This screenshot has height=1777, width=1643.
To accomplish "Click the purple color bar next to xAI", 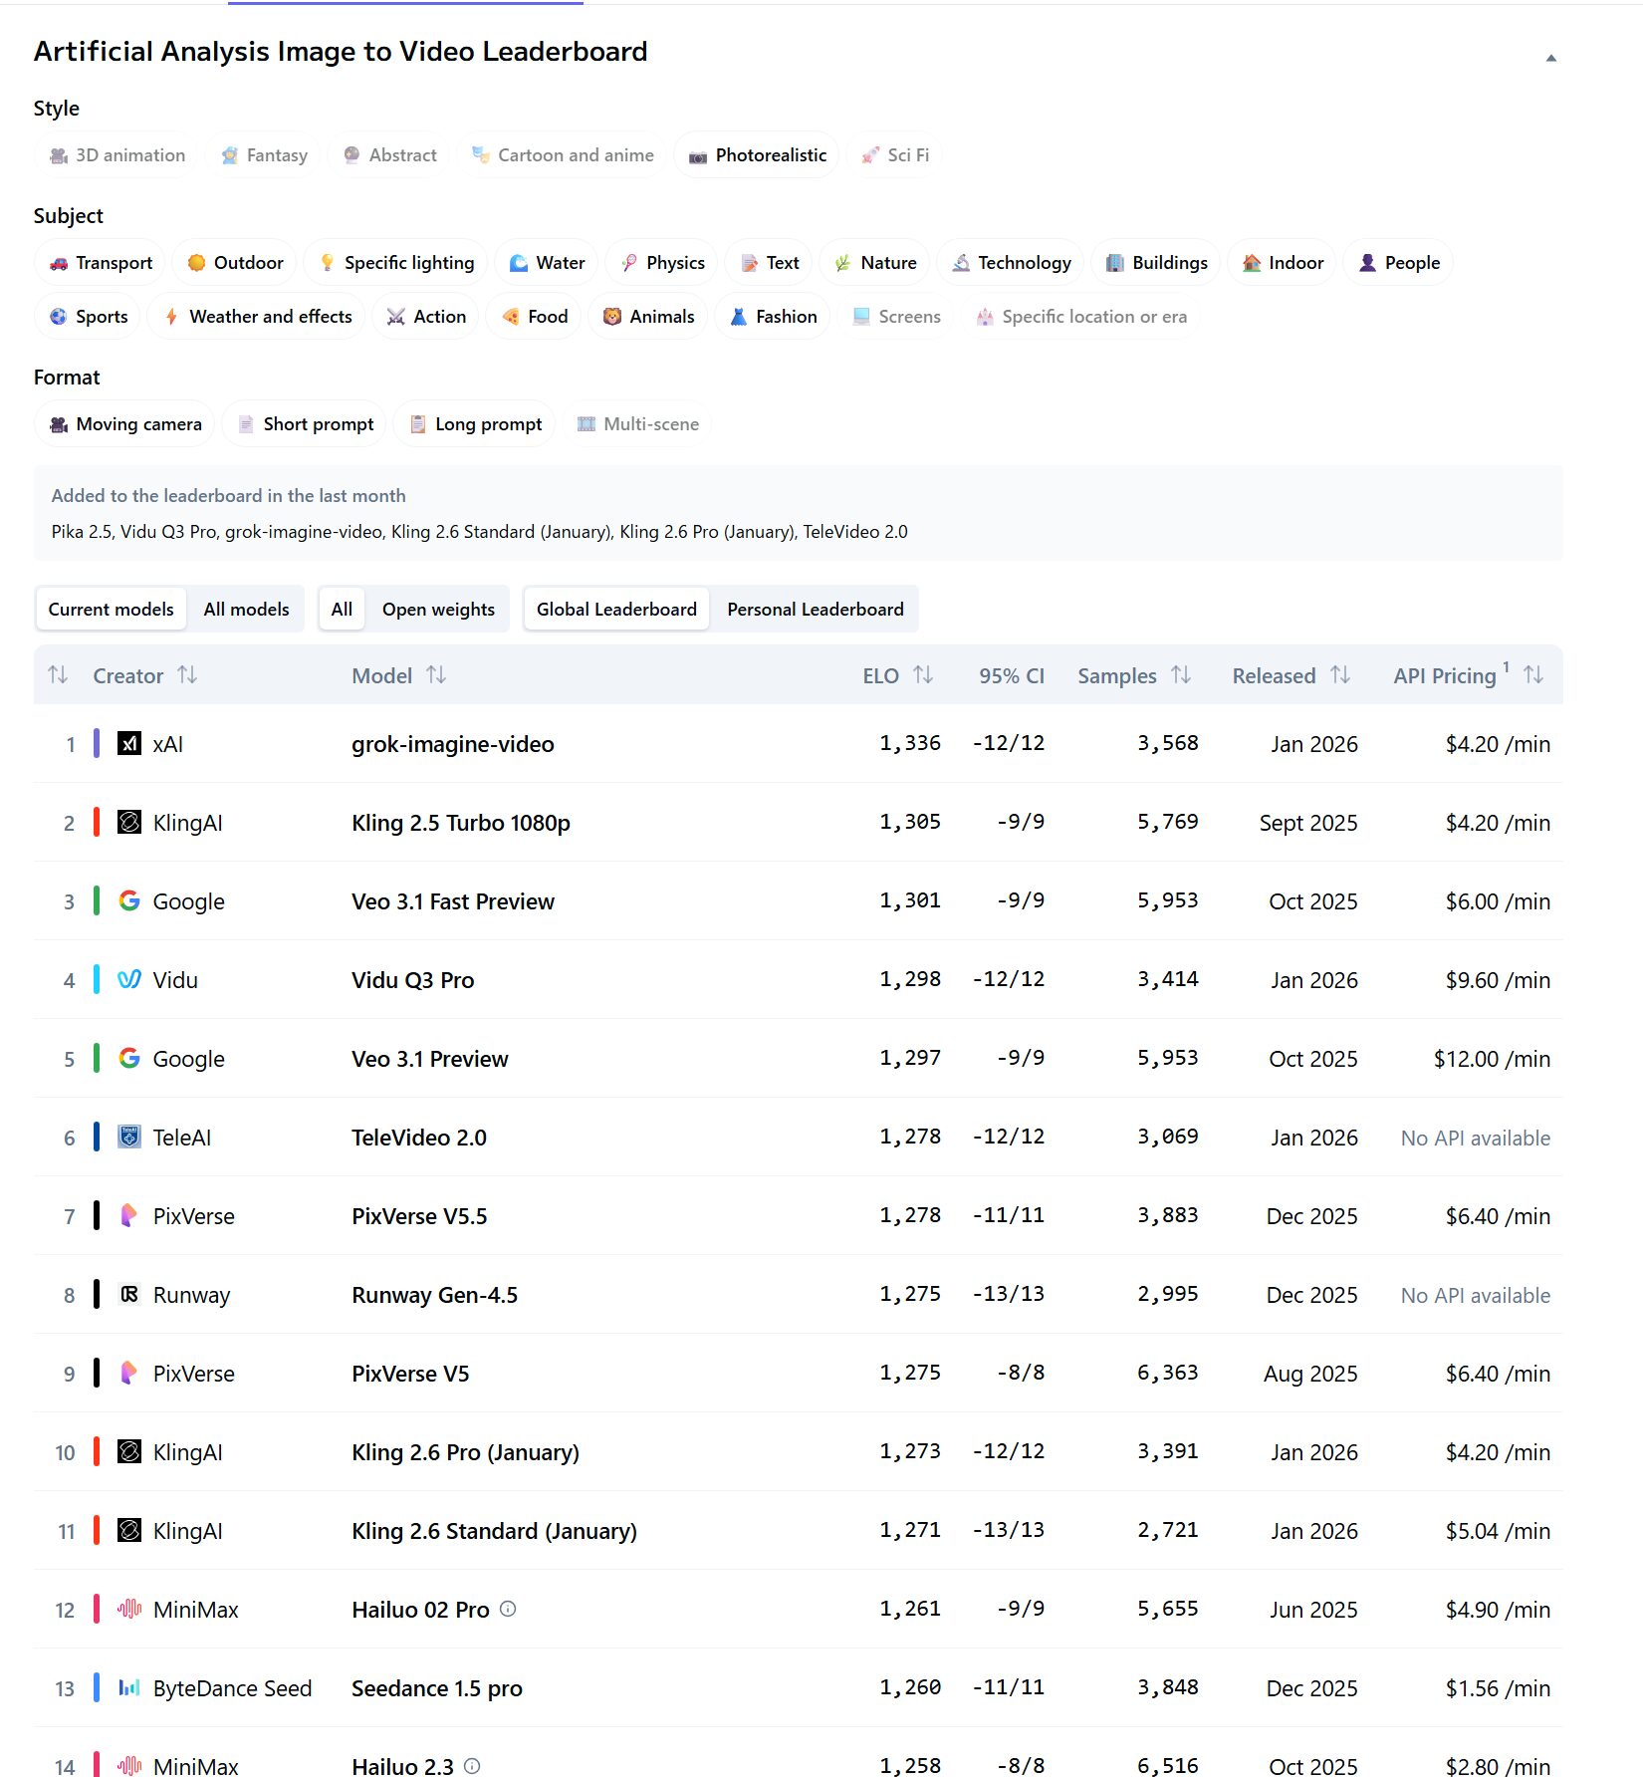I will (x=96, y=744).
